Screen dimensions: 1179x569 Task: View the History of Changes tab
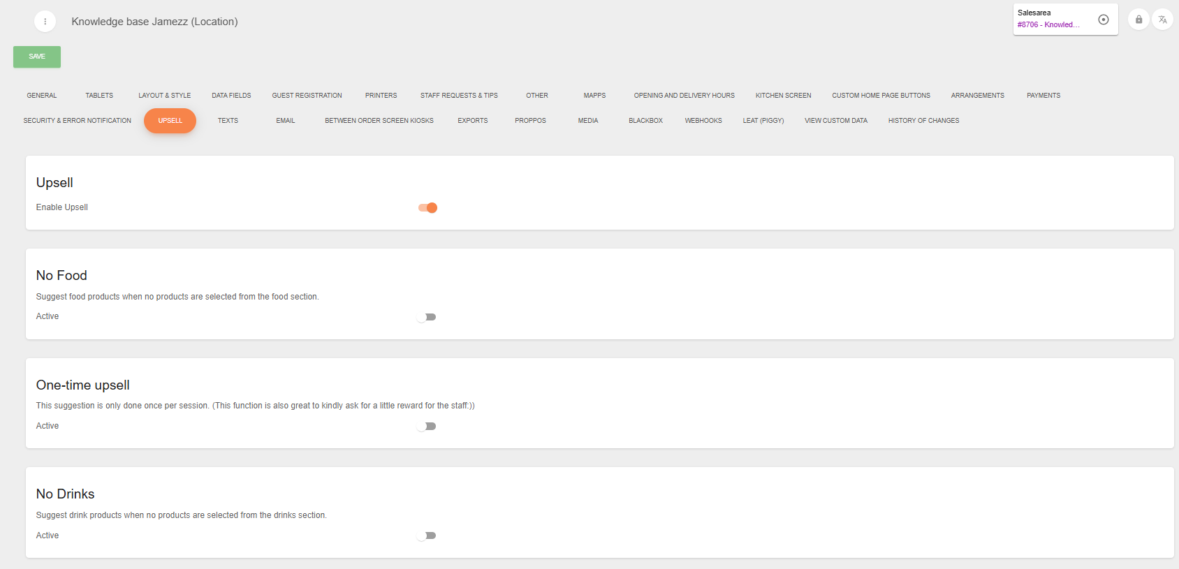[923, 121]
